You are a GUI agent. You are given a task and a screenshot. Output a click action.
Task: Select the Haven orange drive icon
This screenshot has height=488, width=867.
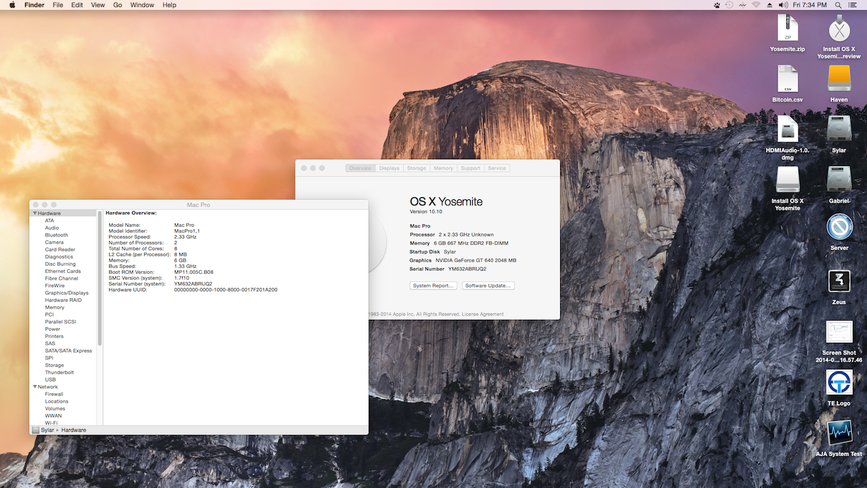point(839,79)
